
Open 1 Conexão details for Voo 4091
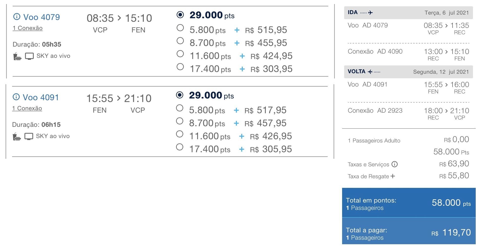click(x=27, y=108)
